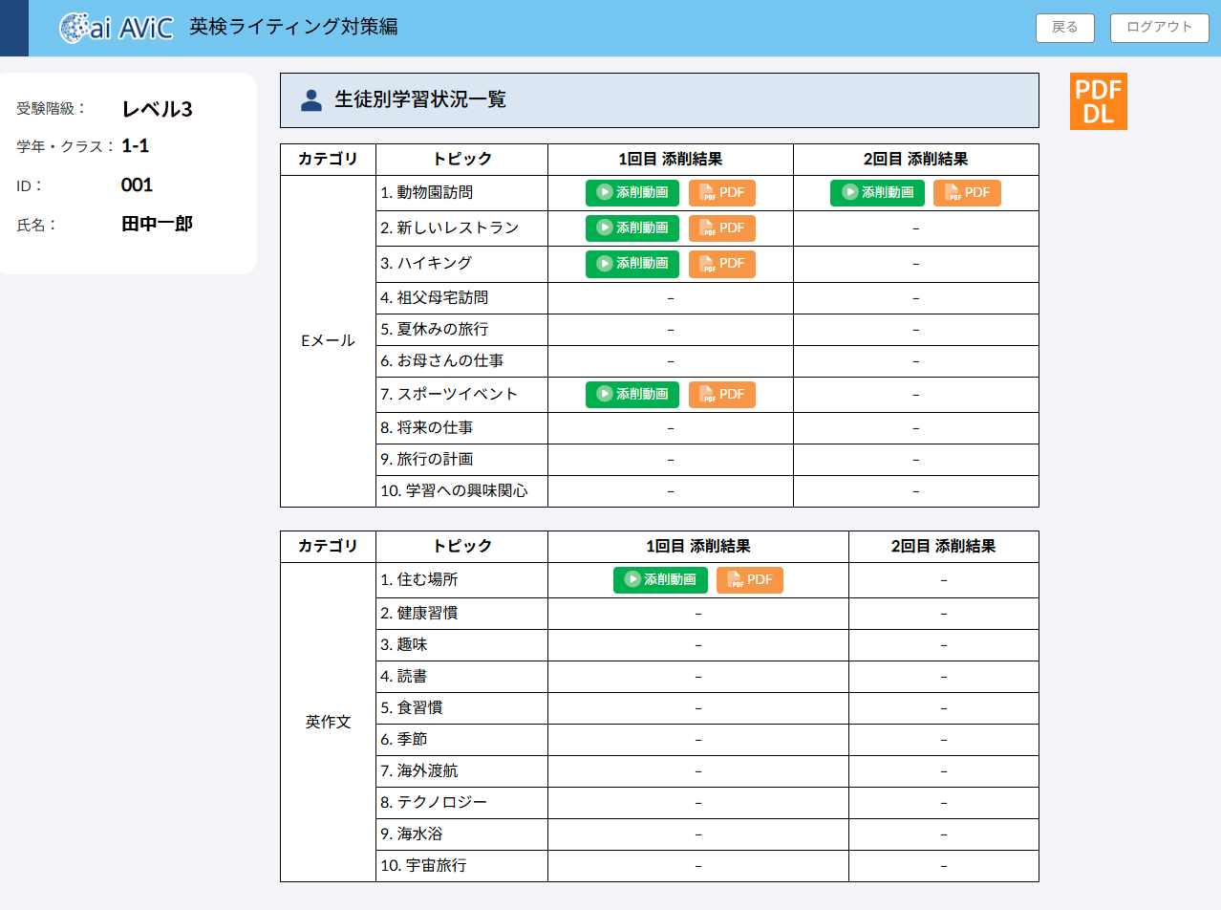
Task: Open 1回目 PDF for 動物園訪問
Action: (722, 193)
